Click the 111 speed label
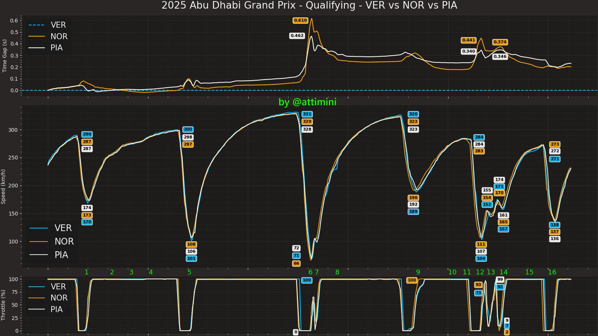 point(481,245)
